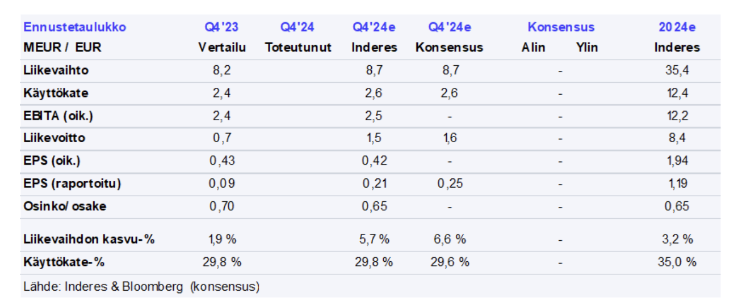This screenshot has height=306, width=738.
Task: Click the 0,43 EPS (oik.) Q4'23 value
Action: click(222, 160)
